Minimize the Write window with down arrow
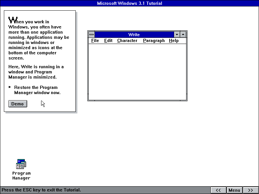The height and width of the screenshot is (194, 259). pyautogui.click(x=177, y=35)
